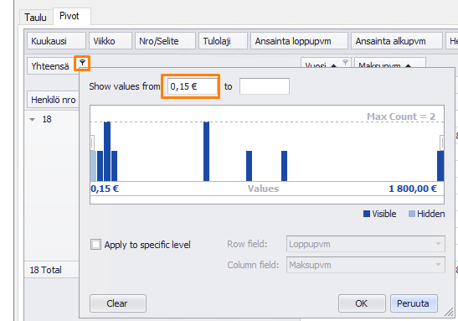This screenshot has width=458, height=321.
Task: Confirm the filter with OK
Action: pos(362,303)
